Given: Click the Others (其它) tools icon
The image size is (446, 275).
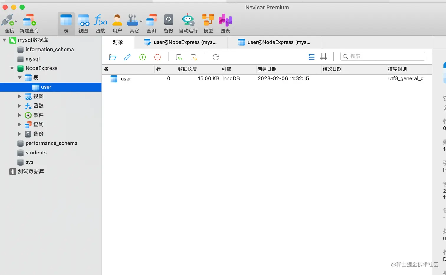Looking at the screenshot, I should (x=132, y=20).
